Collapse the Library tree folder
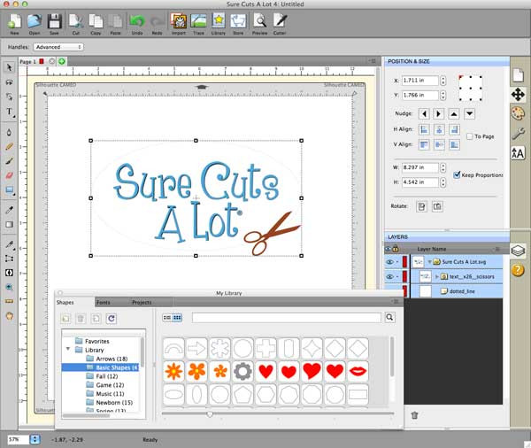Viewport: 531px width, 448px height. (68, 350)
